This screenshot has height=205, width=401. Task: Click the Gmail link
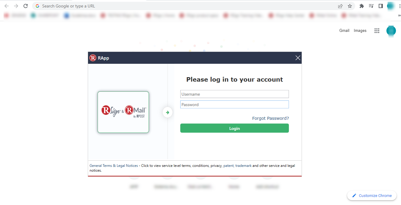coord(344,30)
